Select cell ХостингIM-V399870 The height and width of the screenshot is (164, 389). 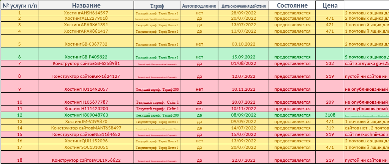(86, 121)
